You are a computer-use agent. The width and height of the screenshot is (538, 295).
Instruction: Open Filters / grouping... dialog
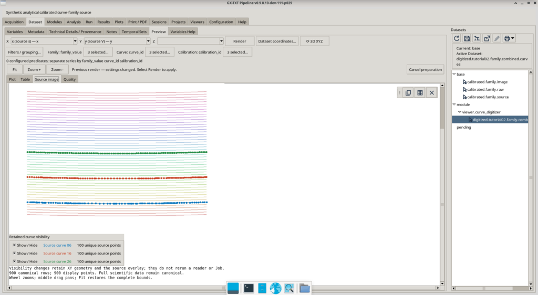click(24, 52)
